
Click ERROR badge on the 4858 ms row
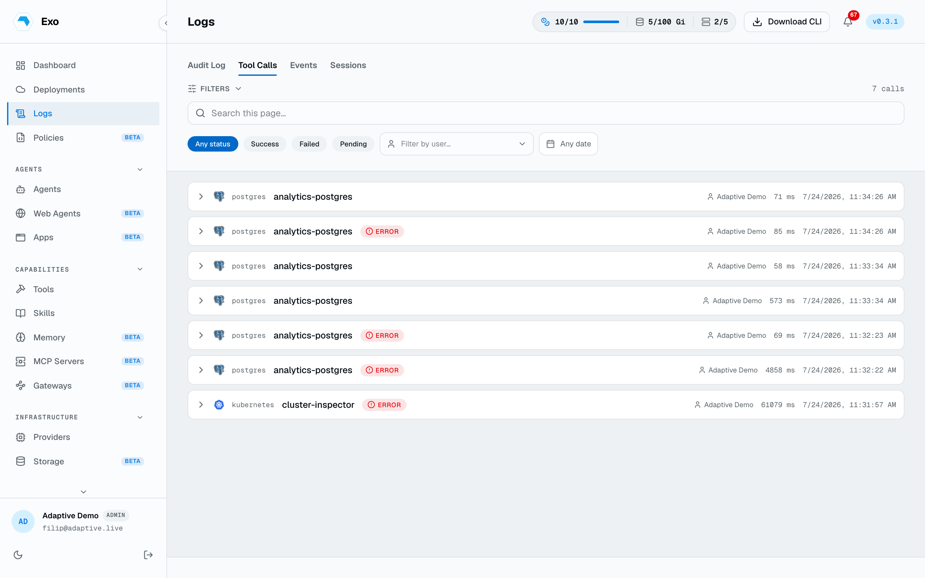pos(382,370)
